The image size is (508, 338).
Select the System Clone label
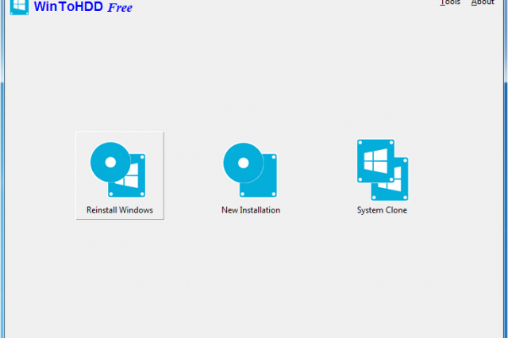[x=382, y=210]
